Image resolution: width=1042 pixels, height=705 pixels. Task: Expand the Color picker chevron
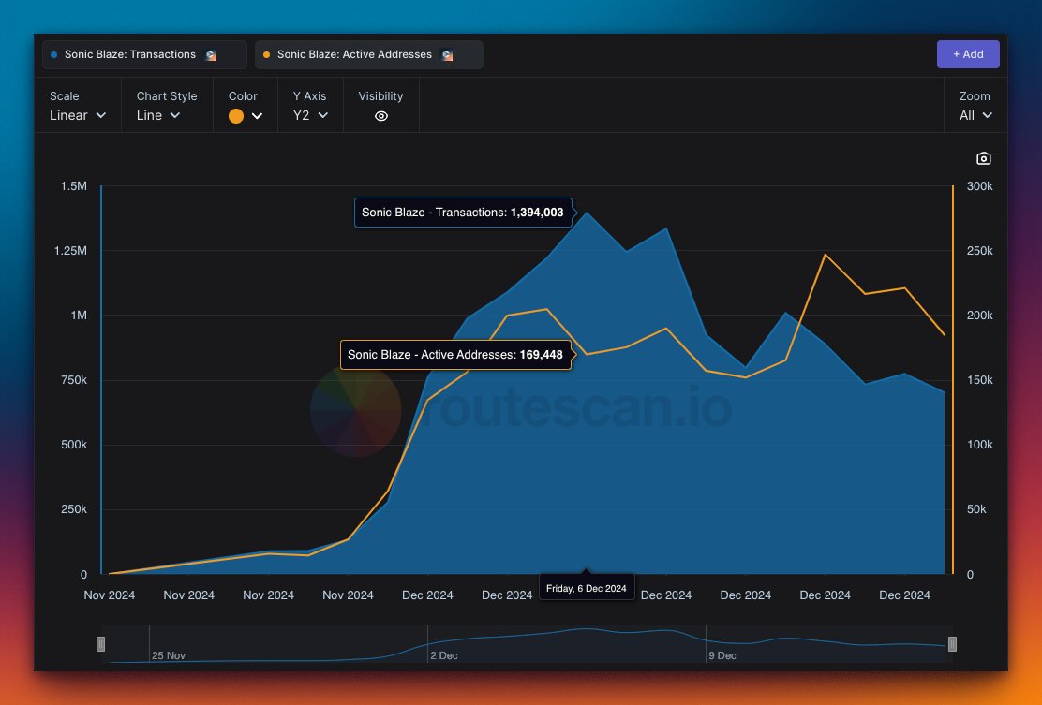tap(257, 116)
